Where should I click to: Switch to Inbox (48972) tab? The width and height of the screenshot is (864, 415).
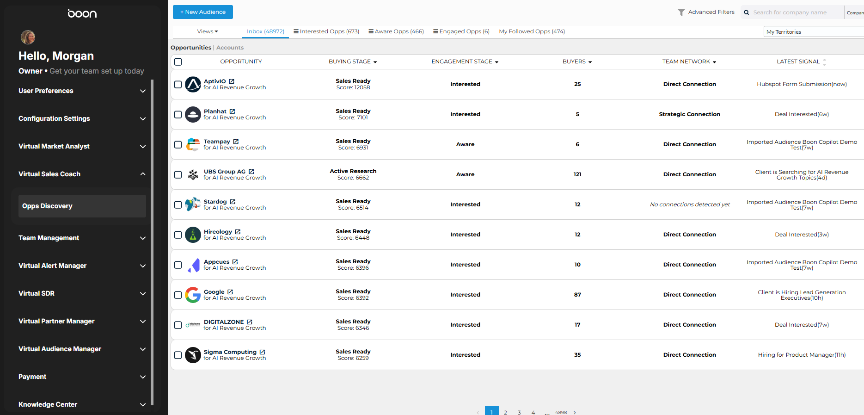pyautogui.click(x=265, y=31)
